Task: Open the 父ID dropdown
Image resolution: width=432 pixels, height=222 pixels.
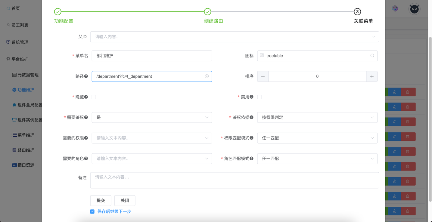Action: (x=234, y=37)
